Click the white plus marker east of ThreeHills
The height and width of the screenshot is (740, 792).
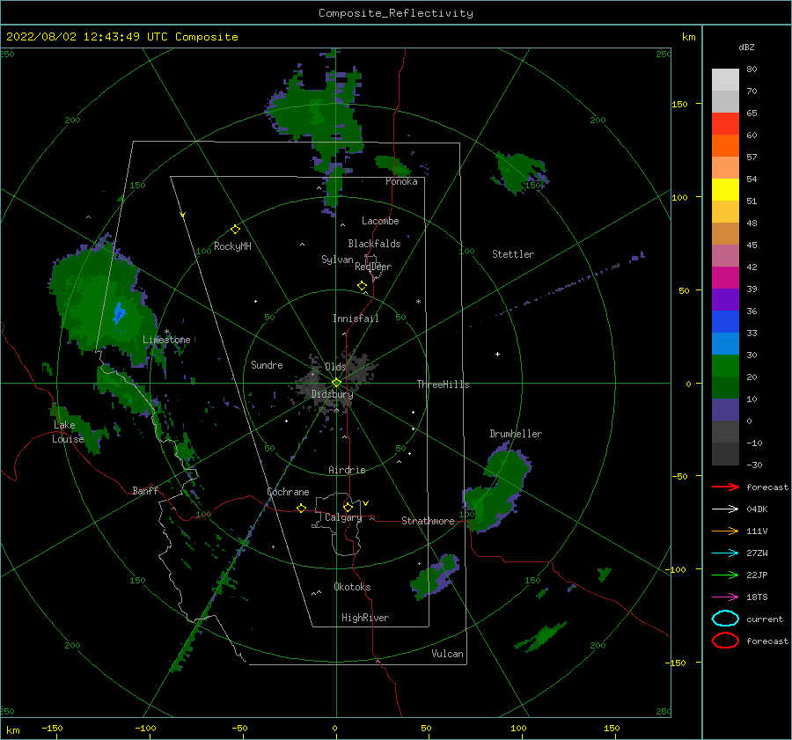(x=497, y=354)
